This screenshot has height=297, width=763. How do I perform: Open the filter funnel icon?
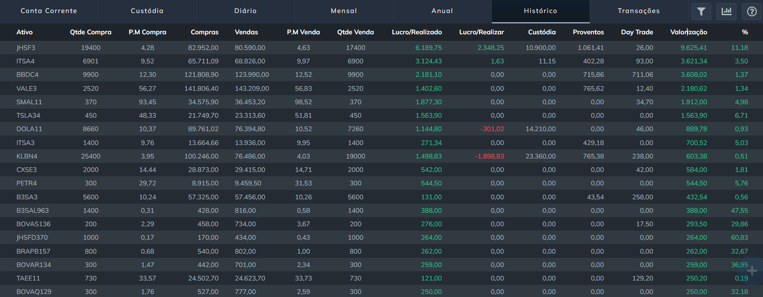tap(701, 11)
